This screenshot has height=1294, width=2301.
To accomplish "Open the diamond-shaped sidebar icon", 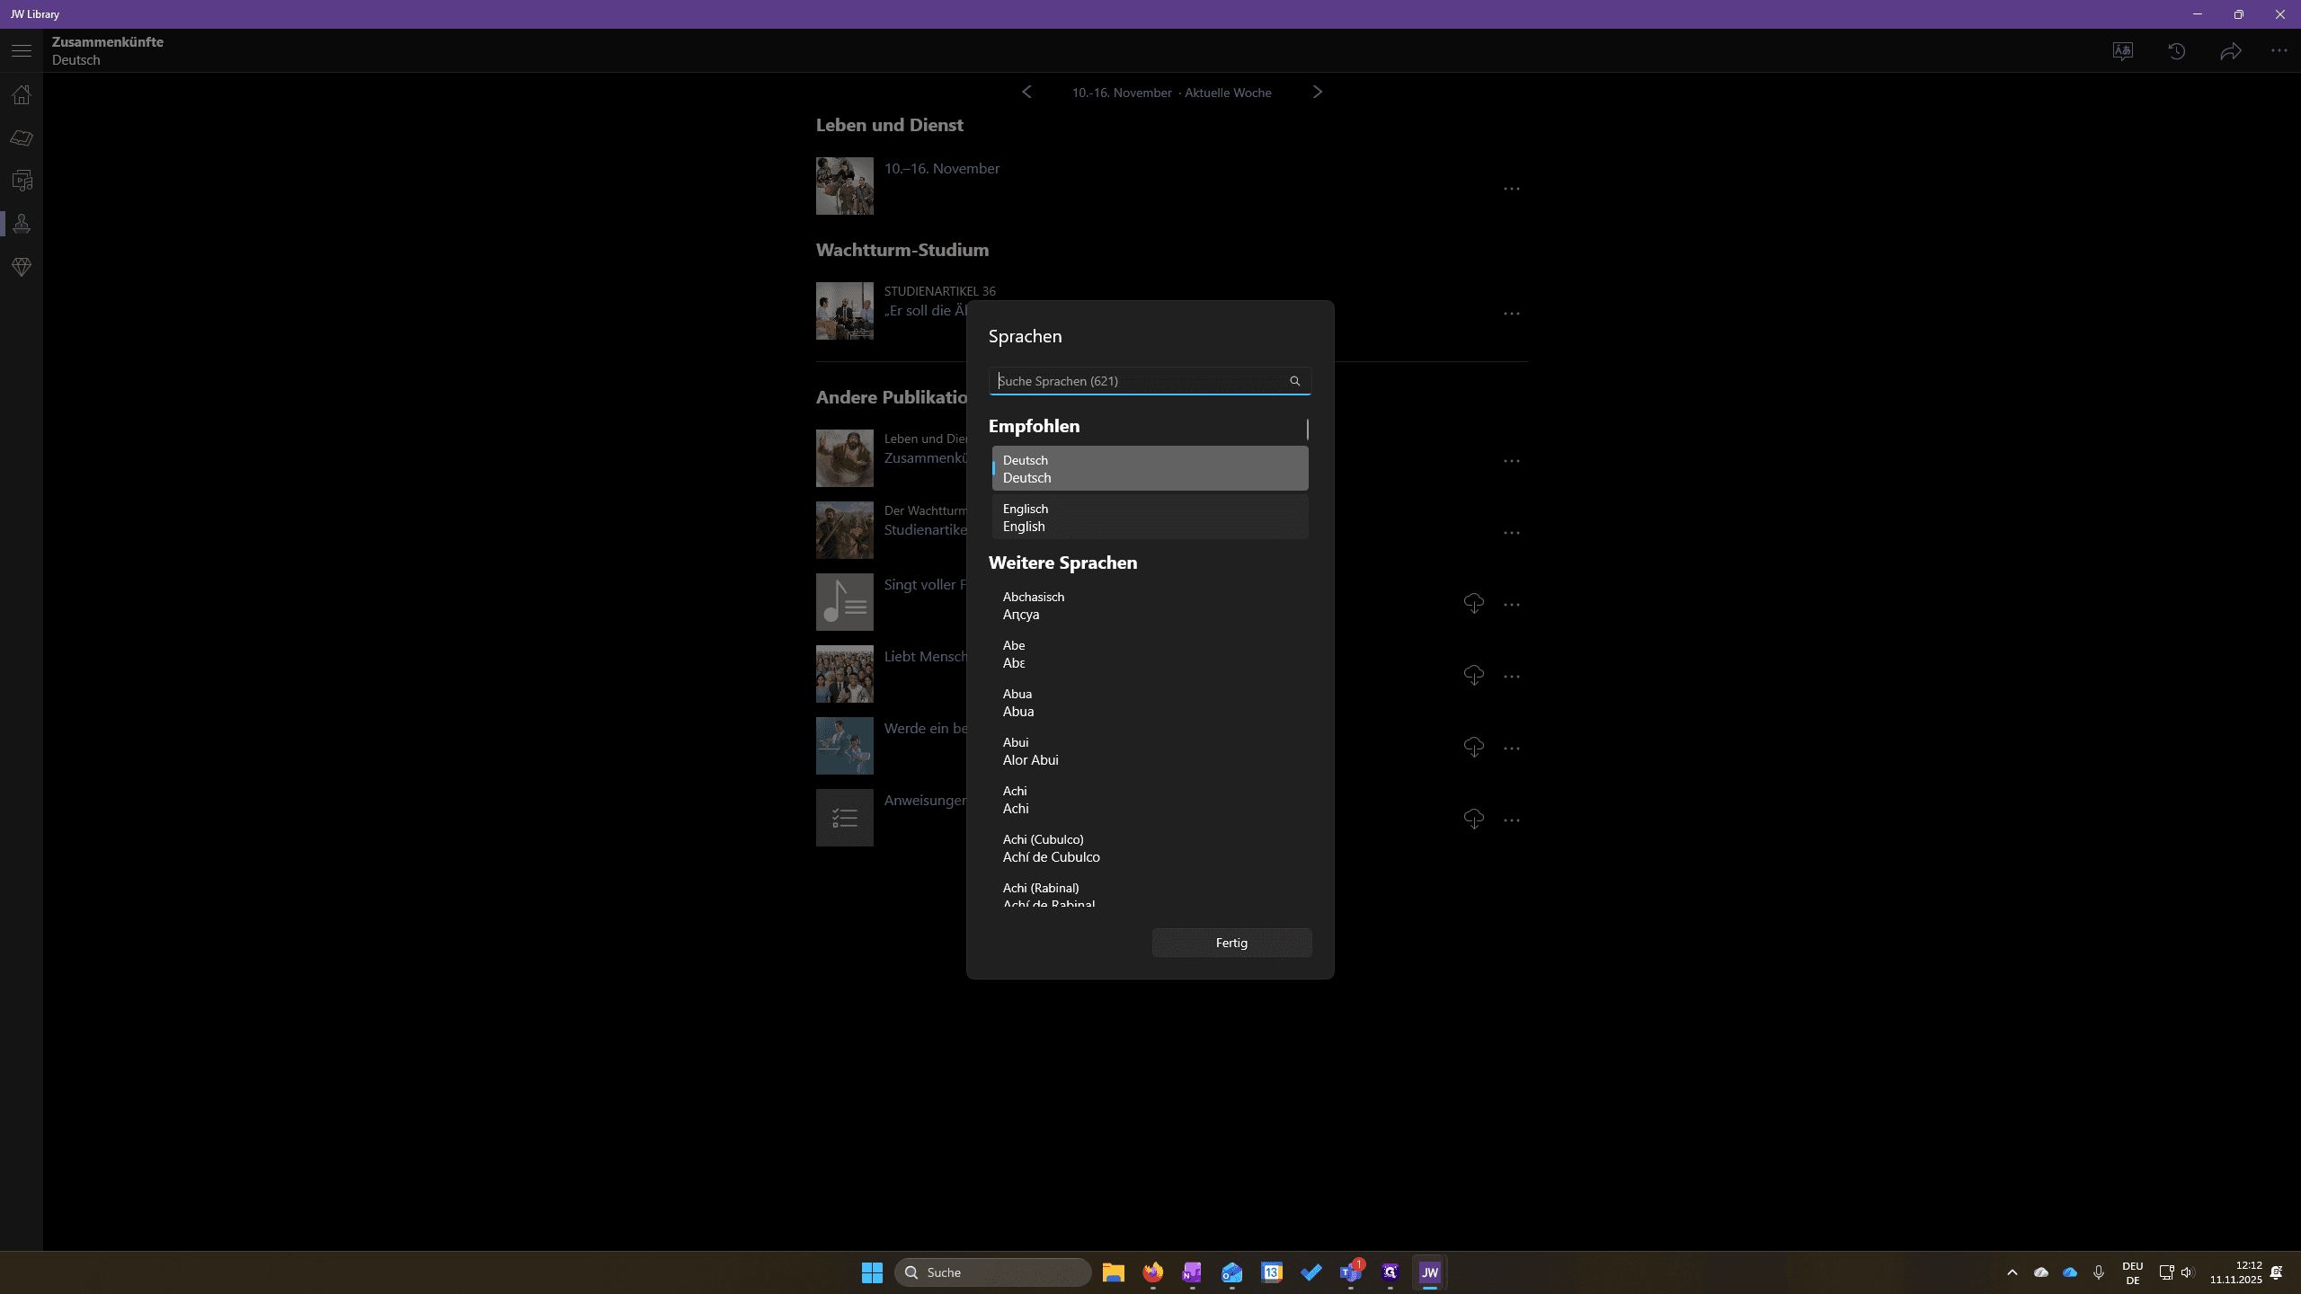I will point(22,267).
